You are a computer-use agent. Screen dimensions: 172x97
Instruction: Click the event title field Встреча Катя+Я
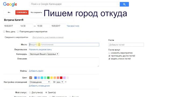[38, 20]
